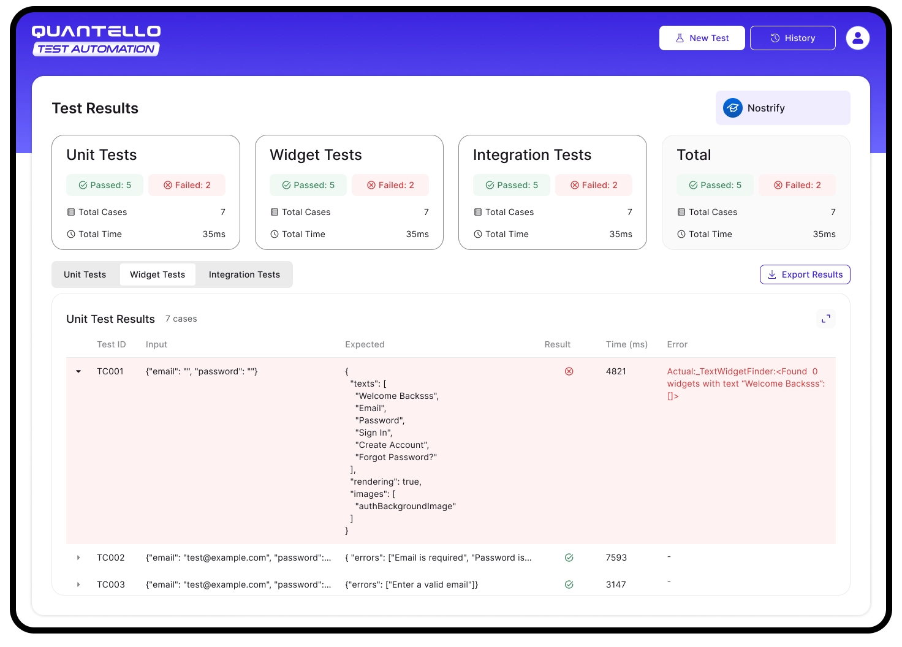Click the 3147 time value
Image resolution: width=902 pixels, height=647 pixels.
(616, 585)
